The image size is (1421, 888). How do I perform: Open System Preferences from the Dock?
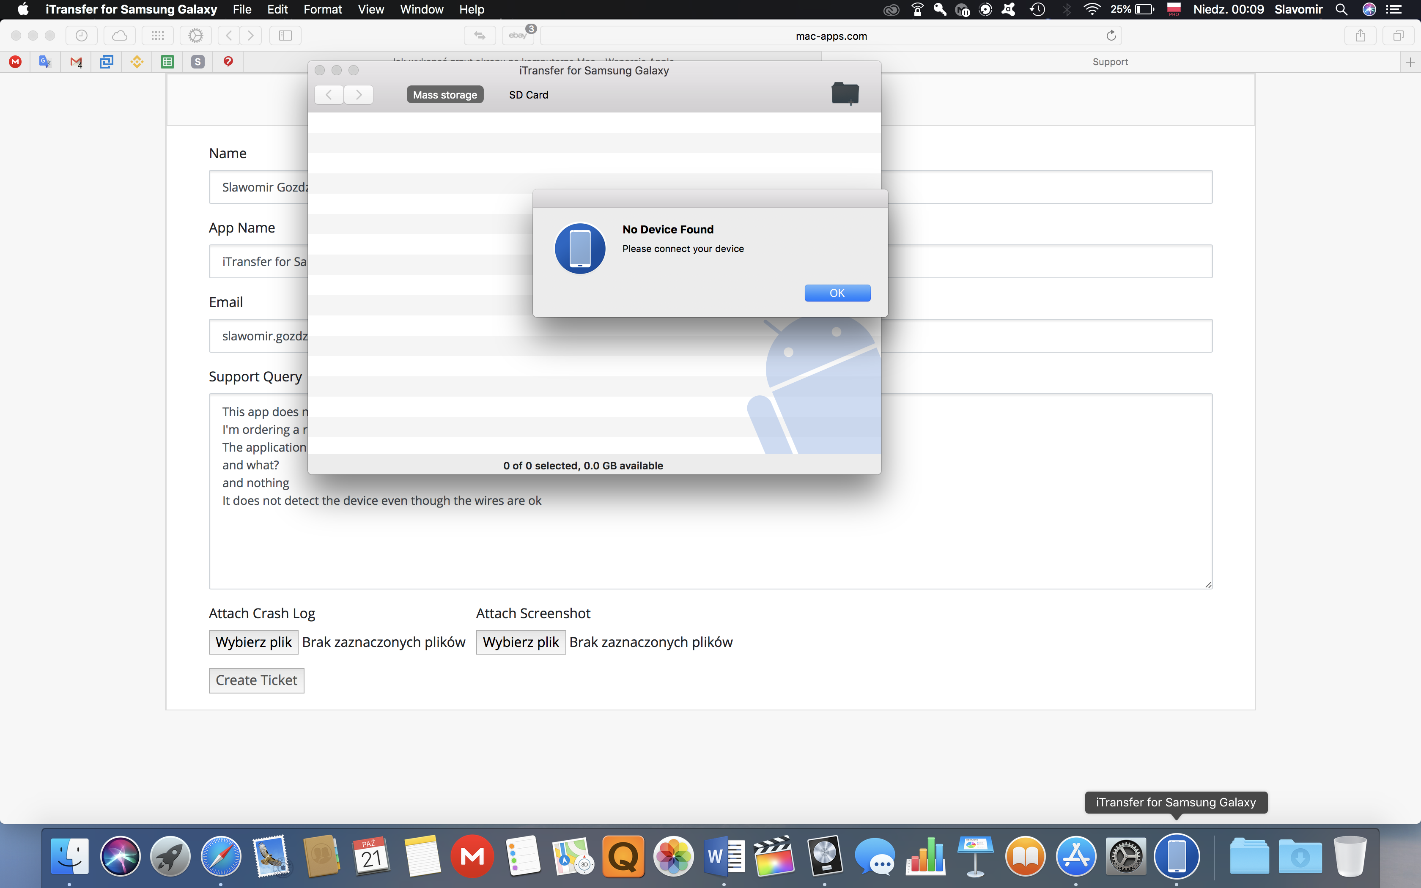coord(1126,856)
